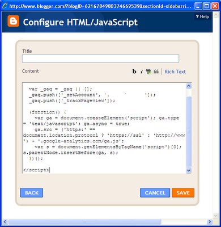Click the content textarea scroll up arrow
Screen dimensions: 221x227
pos(189,86)
